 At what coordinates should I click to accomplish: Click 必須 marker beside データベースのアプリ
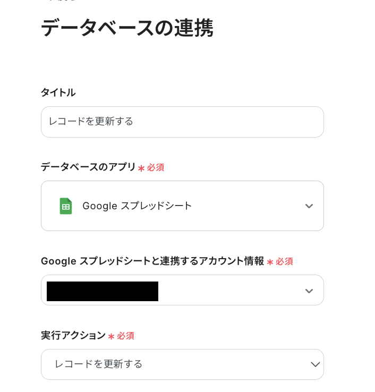tap(156, 168)
